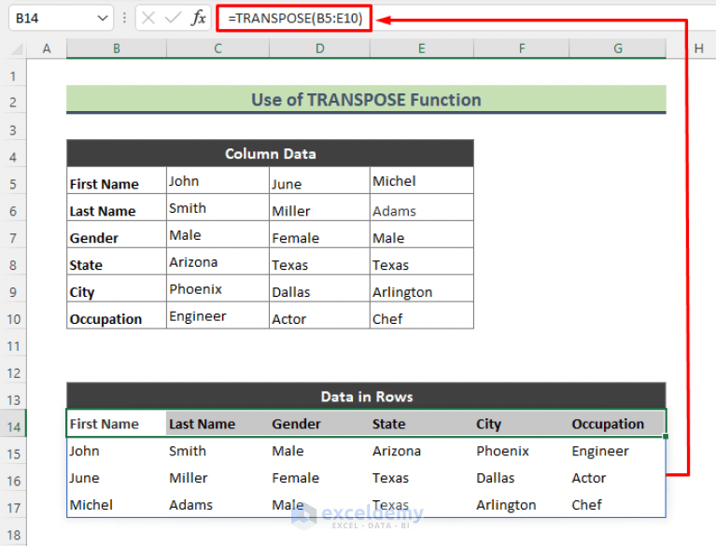Viewport: 716px width, 546px height.
Task: Click the 'Use of TRANSPOSE Function' title cell
Action: (366, 99)
